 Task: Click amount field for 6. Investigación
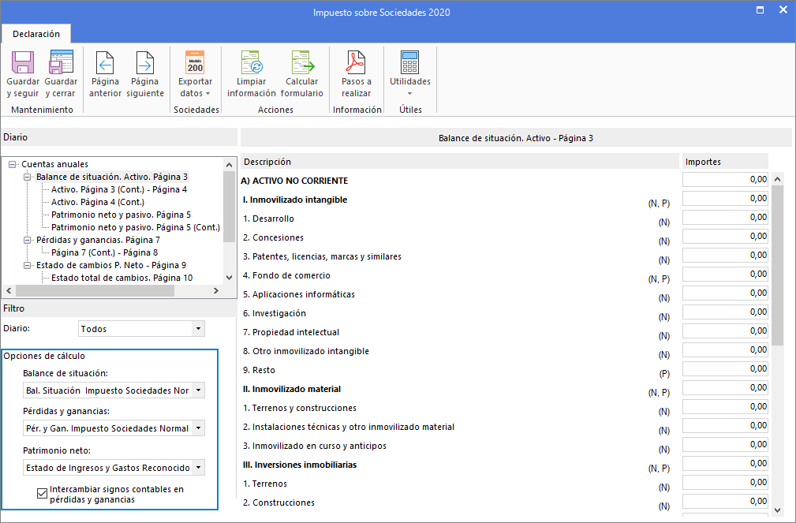click(x=725, y=312)
